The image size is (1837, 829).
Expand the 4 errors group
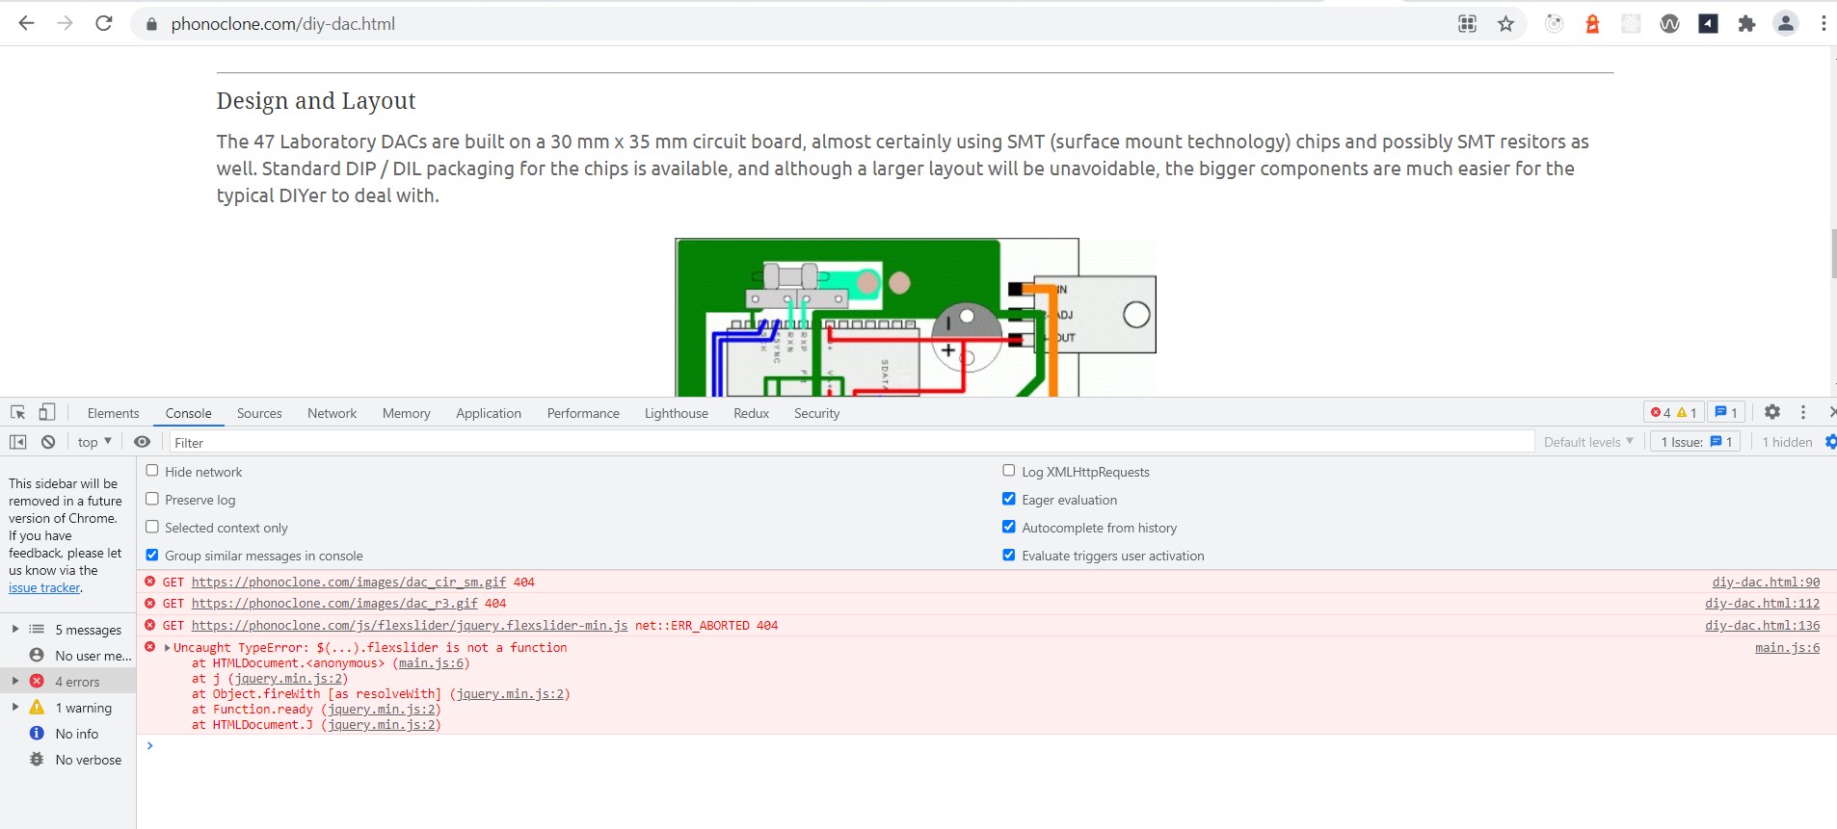tap(15, 681)
